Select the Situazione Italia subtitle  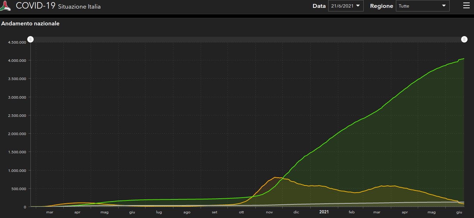coord(79,7)
